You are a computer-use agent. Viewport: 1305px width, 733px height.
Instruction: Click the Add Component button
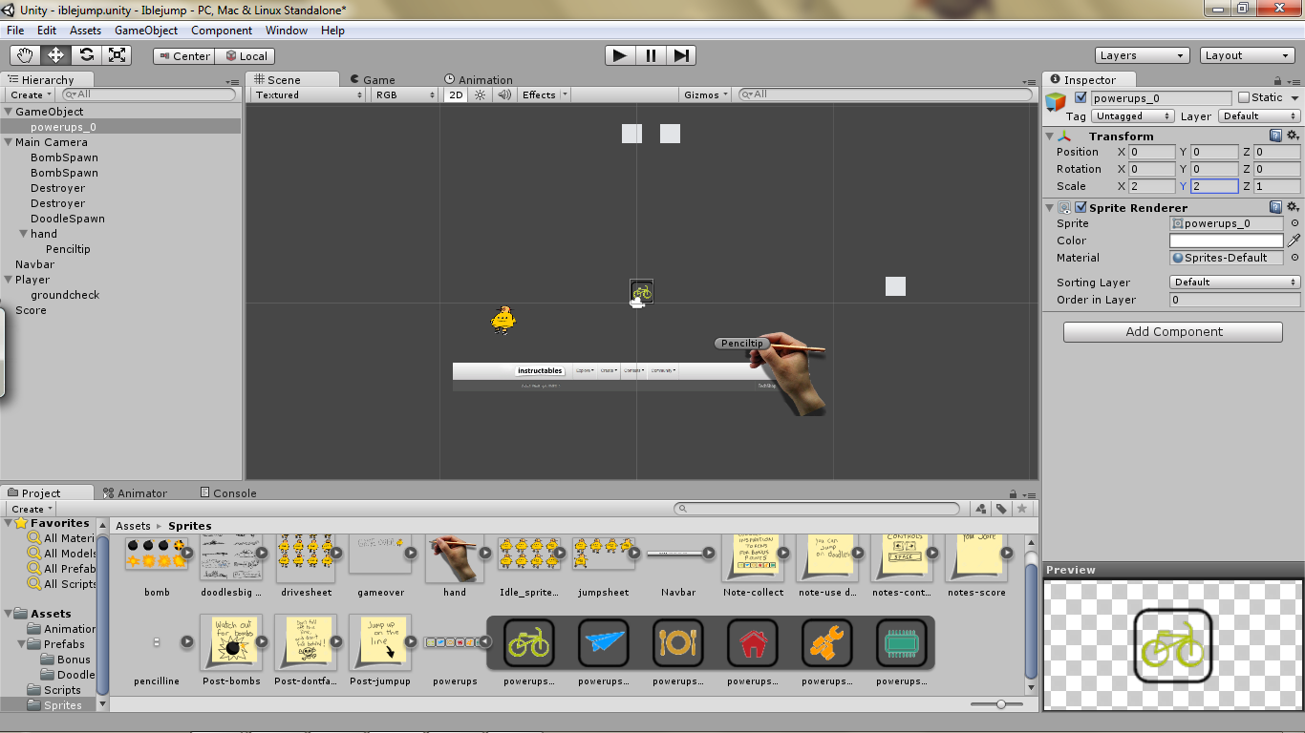click(x=1173, y=331)
